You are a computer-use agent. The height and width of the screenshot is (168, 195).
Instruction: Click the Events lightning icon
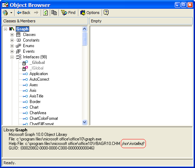click(x=18, y=51)
